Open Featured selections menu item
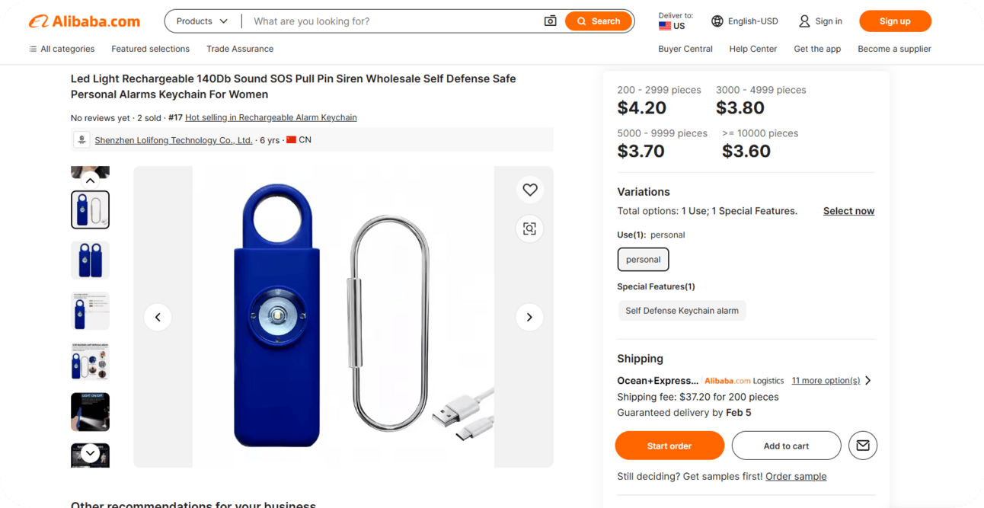This screenshot has height=508, width=984. point(150,49)
